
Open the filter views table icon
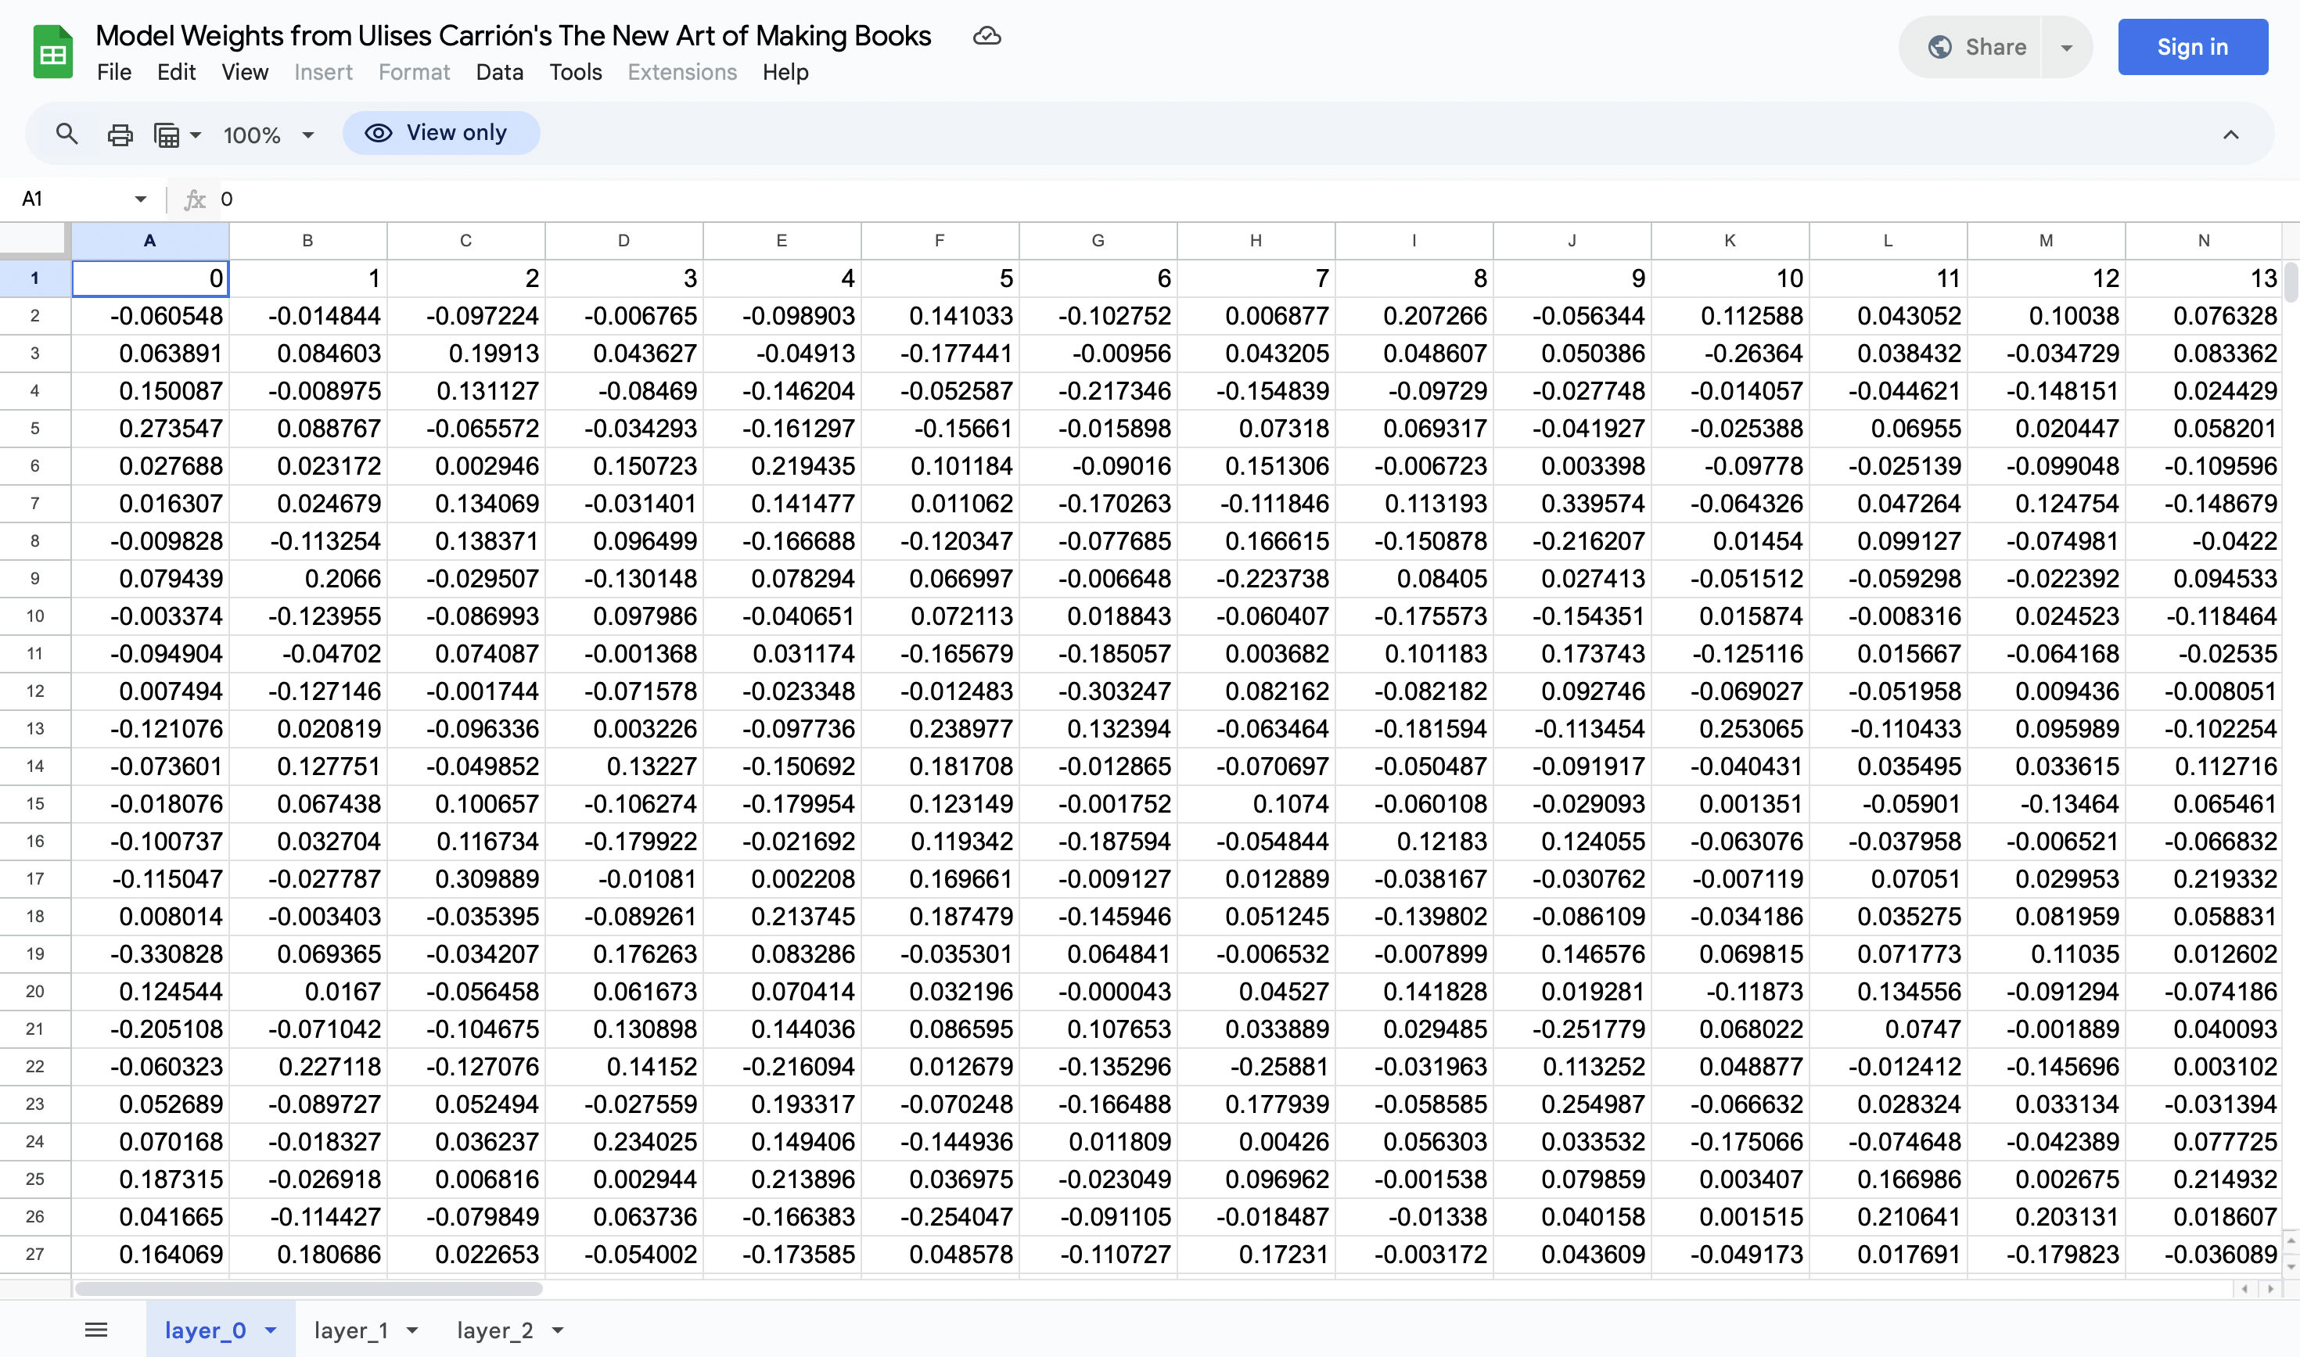pyautogui.click(x=167, y=135)
